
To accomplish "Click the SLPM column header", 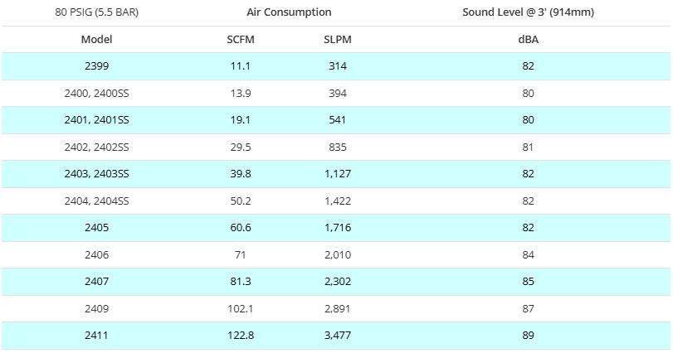I will [337, 40].
